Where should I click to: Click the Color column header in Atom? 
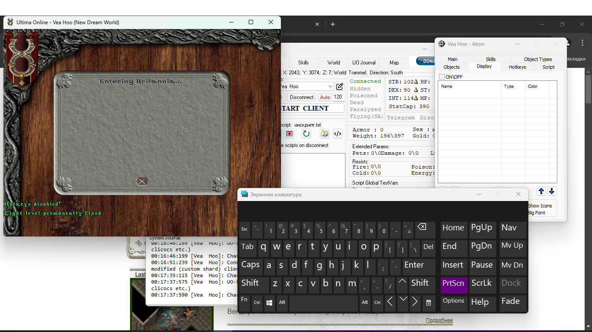537,86
